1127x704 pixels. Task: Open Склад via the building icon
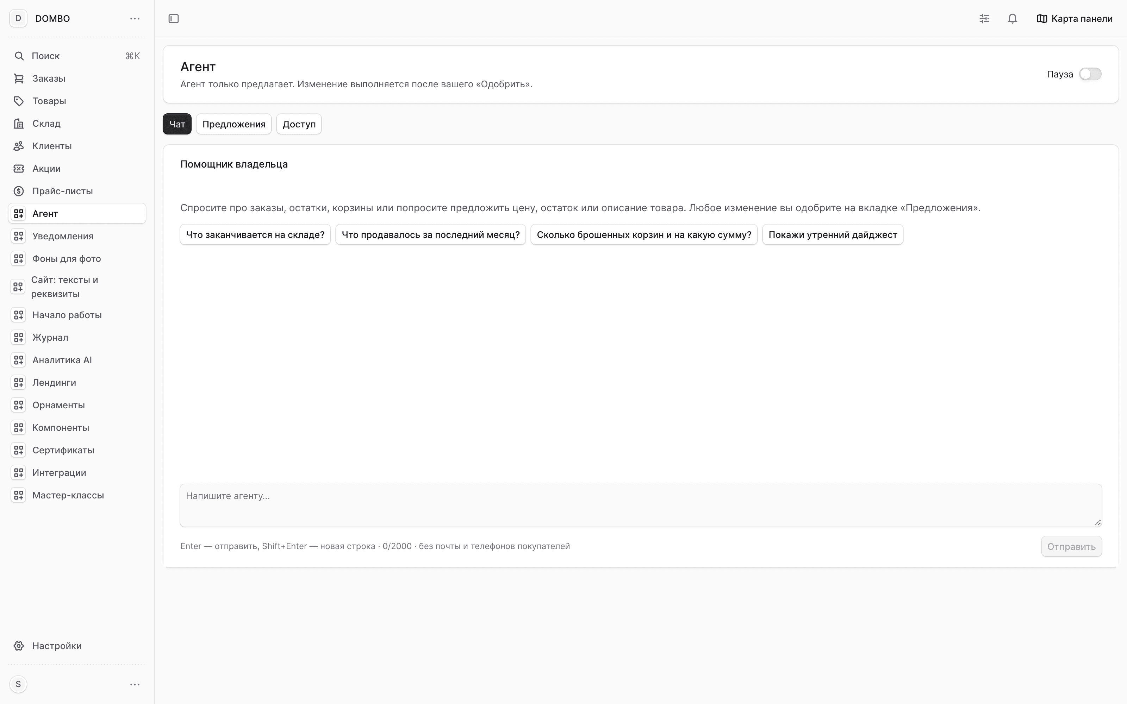tap(19, 124)
